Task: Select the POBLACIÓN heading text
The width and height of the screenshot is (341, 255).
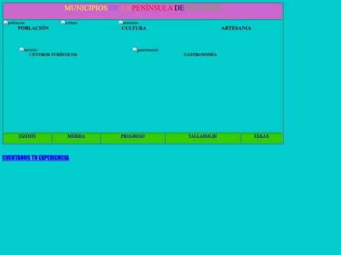Action: (33, 28)
